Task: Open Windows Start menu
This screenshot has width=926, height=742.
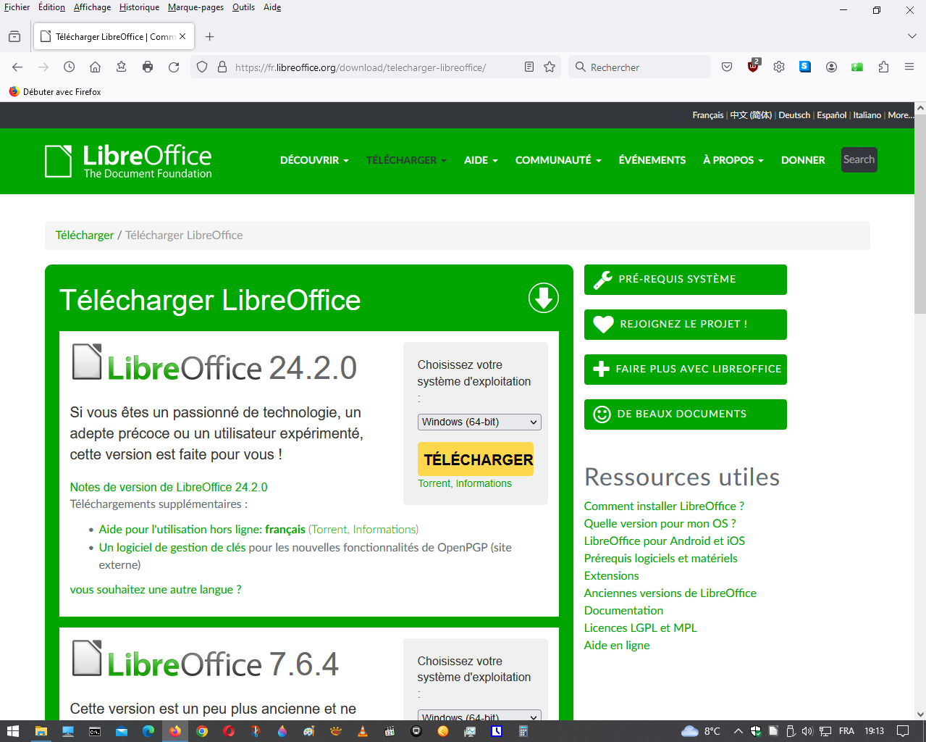Action: pyautogui.click(x=12, y=731)
